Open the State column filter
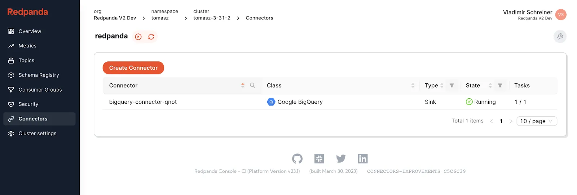 500,85
